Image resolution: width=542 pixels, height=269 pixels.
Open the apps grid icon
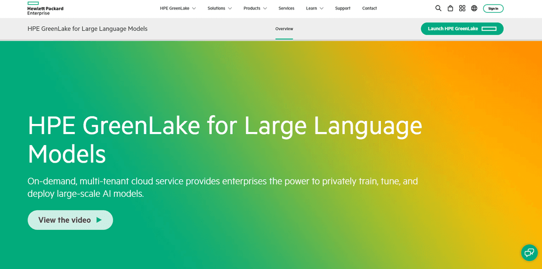[462, 9]
